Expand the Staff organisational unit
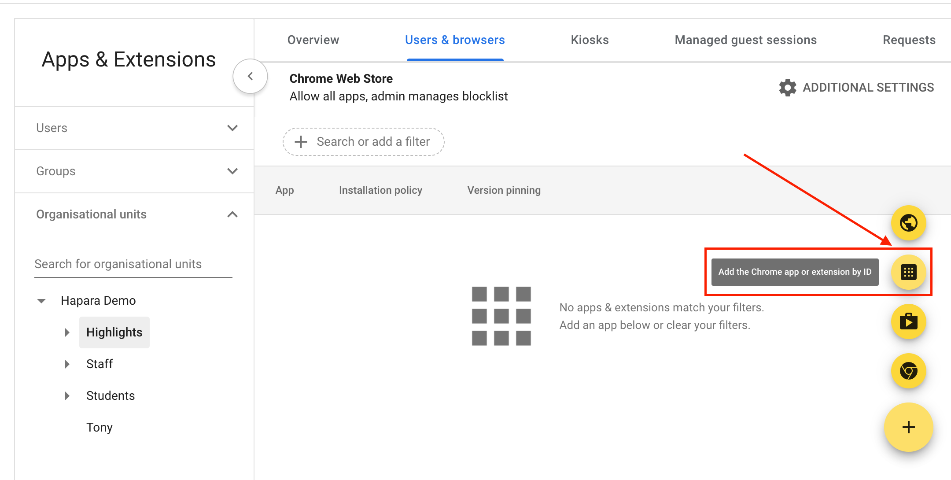The height and width of the screenshot is (480, 951). pyautogui.click(x=67, y=364)
